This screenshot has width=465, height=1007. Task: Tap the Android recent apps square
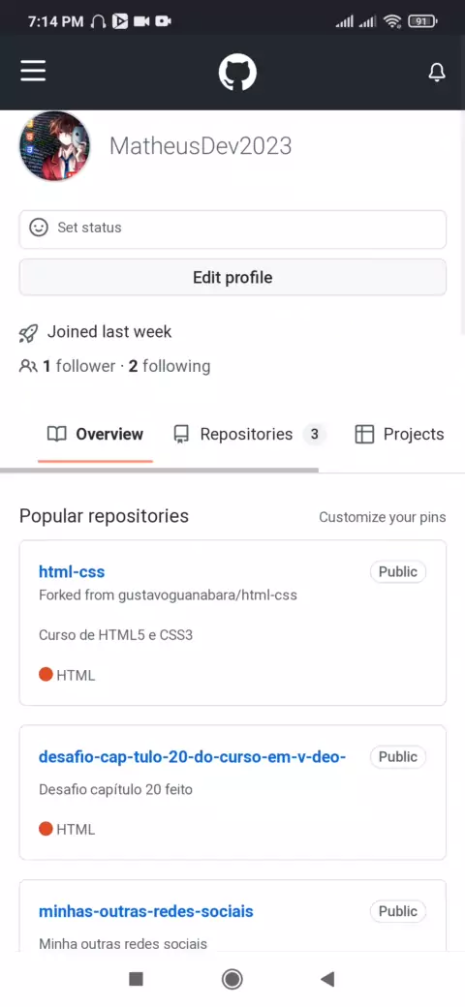coord(136,979)
